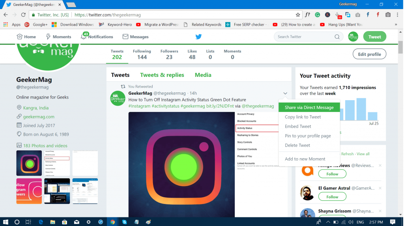Image resolution: width=404 pixels, height=226 pixels.
Task: Click the tallest bar in Tweet activity chart
Action: 361,109
